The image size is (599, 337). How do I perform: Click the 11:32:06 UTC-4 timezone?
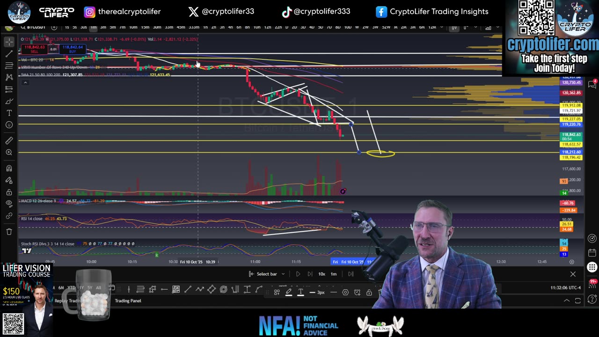566,287
